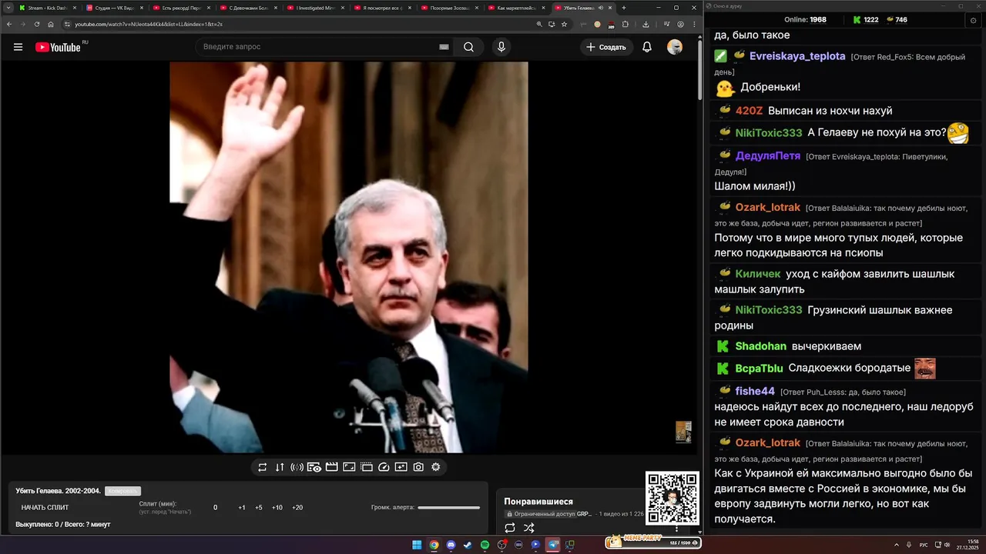The height and width of the screenshot is (554, 986).
Task: Click the add-screen plus icon in player toolbar
Action: pyautogui.click(x=401, y=467)
